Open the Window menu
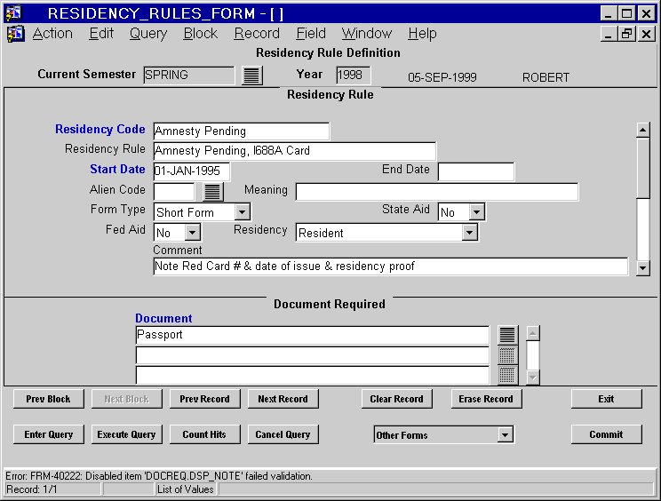The image size is (661, 501). point(367,33)
